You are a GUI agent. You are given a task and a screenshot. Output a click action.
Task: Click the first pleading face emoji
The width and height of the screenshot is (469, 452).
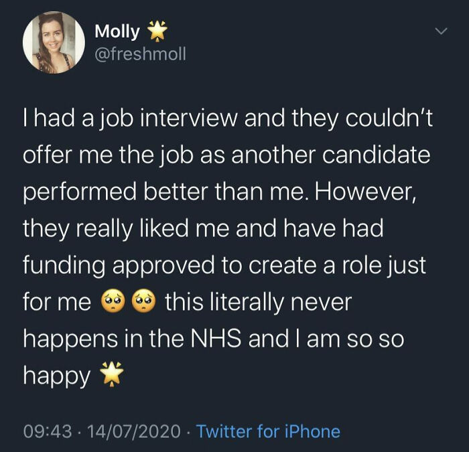coord(111,303)
